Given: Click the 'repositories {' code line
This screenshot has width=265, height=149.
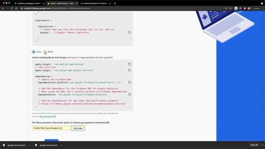Looking at the screenshot, I should click(x=47, y=26).
